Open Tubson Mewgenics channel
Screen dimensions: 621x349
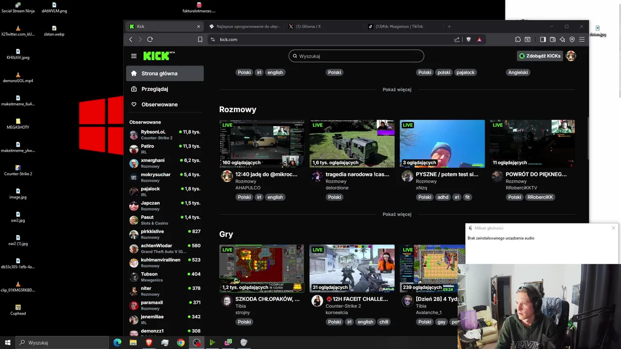(x=165, y=277)
